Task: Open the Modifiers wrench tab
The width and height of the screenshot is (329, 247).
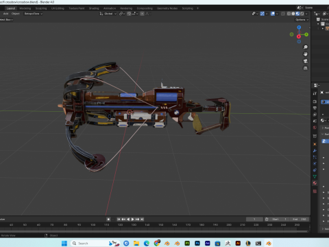Action: click(315, 151)
